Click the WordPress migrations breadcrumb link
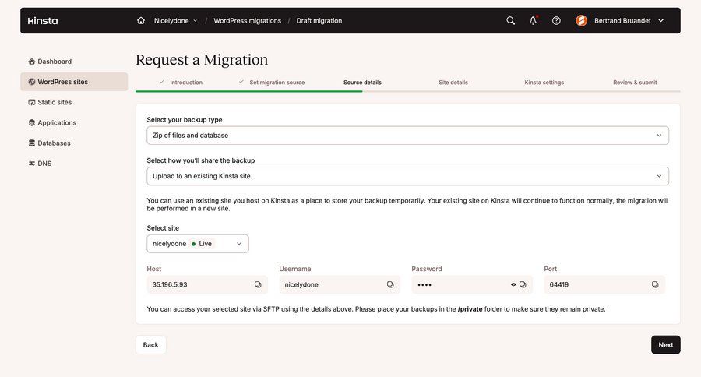The height and width of the screenshot is (377, 701). coord(247,21)
